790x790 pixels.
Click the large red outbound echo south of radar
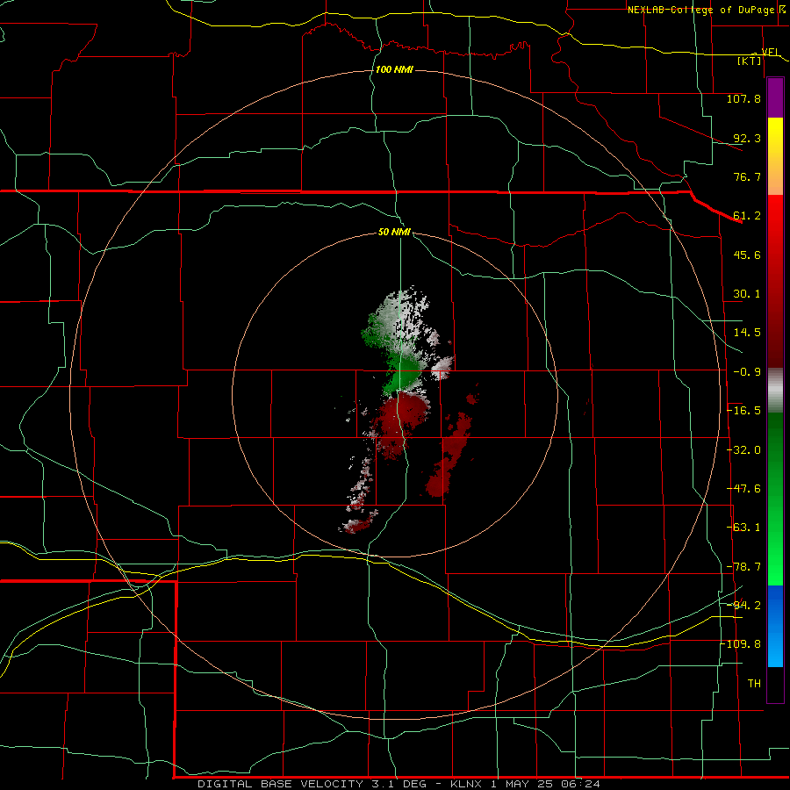[x=400, y=418]
